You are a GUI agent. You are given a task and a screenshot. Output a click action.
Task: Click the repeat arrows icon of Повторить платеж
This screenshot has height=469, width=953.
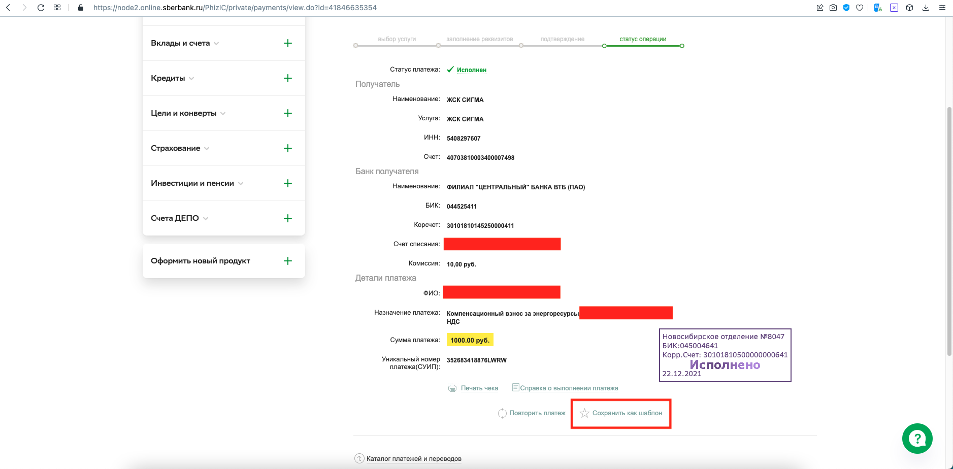(502, 413)
